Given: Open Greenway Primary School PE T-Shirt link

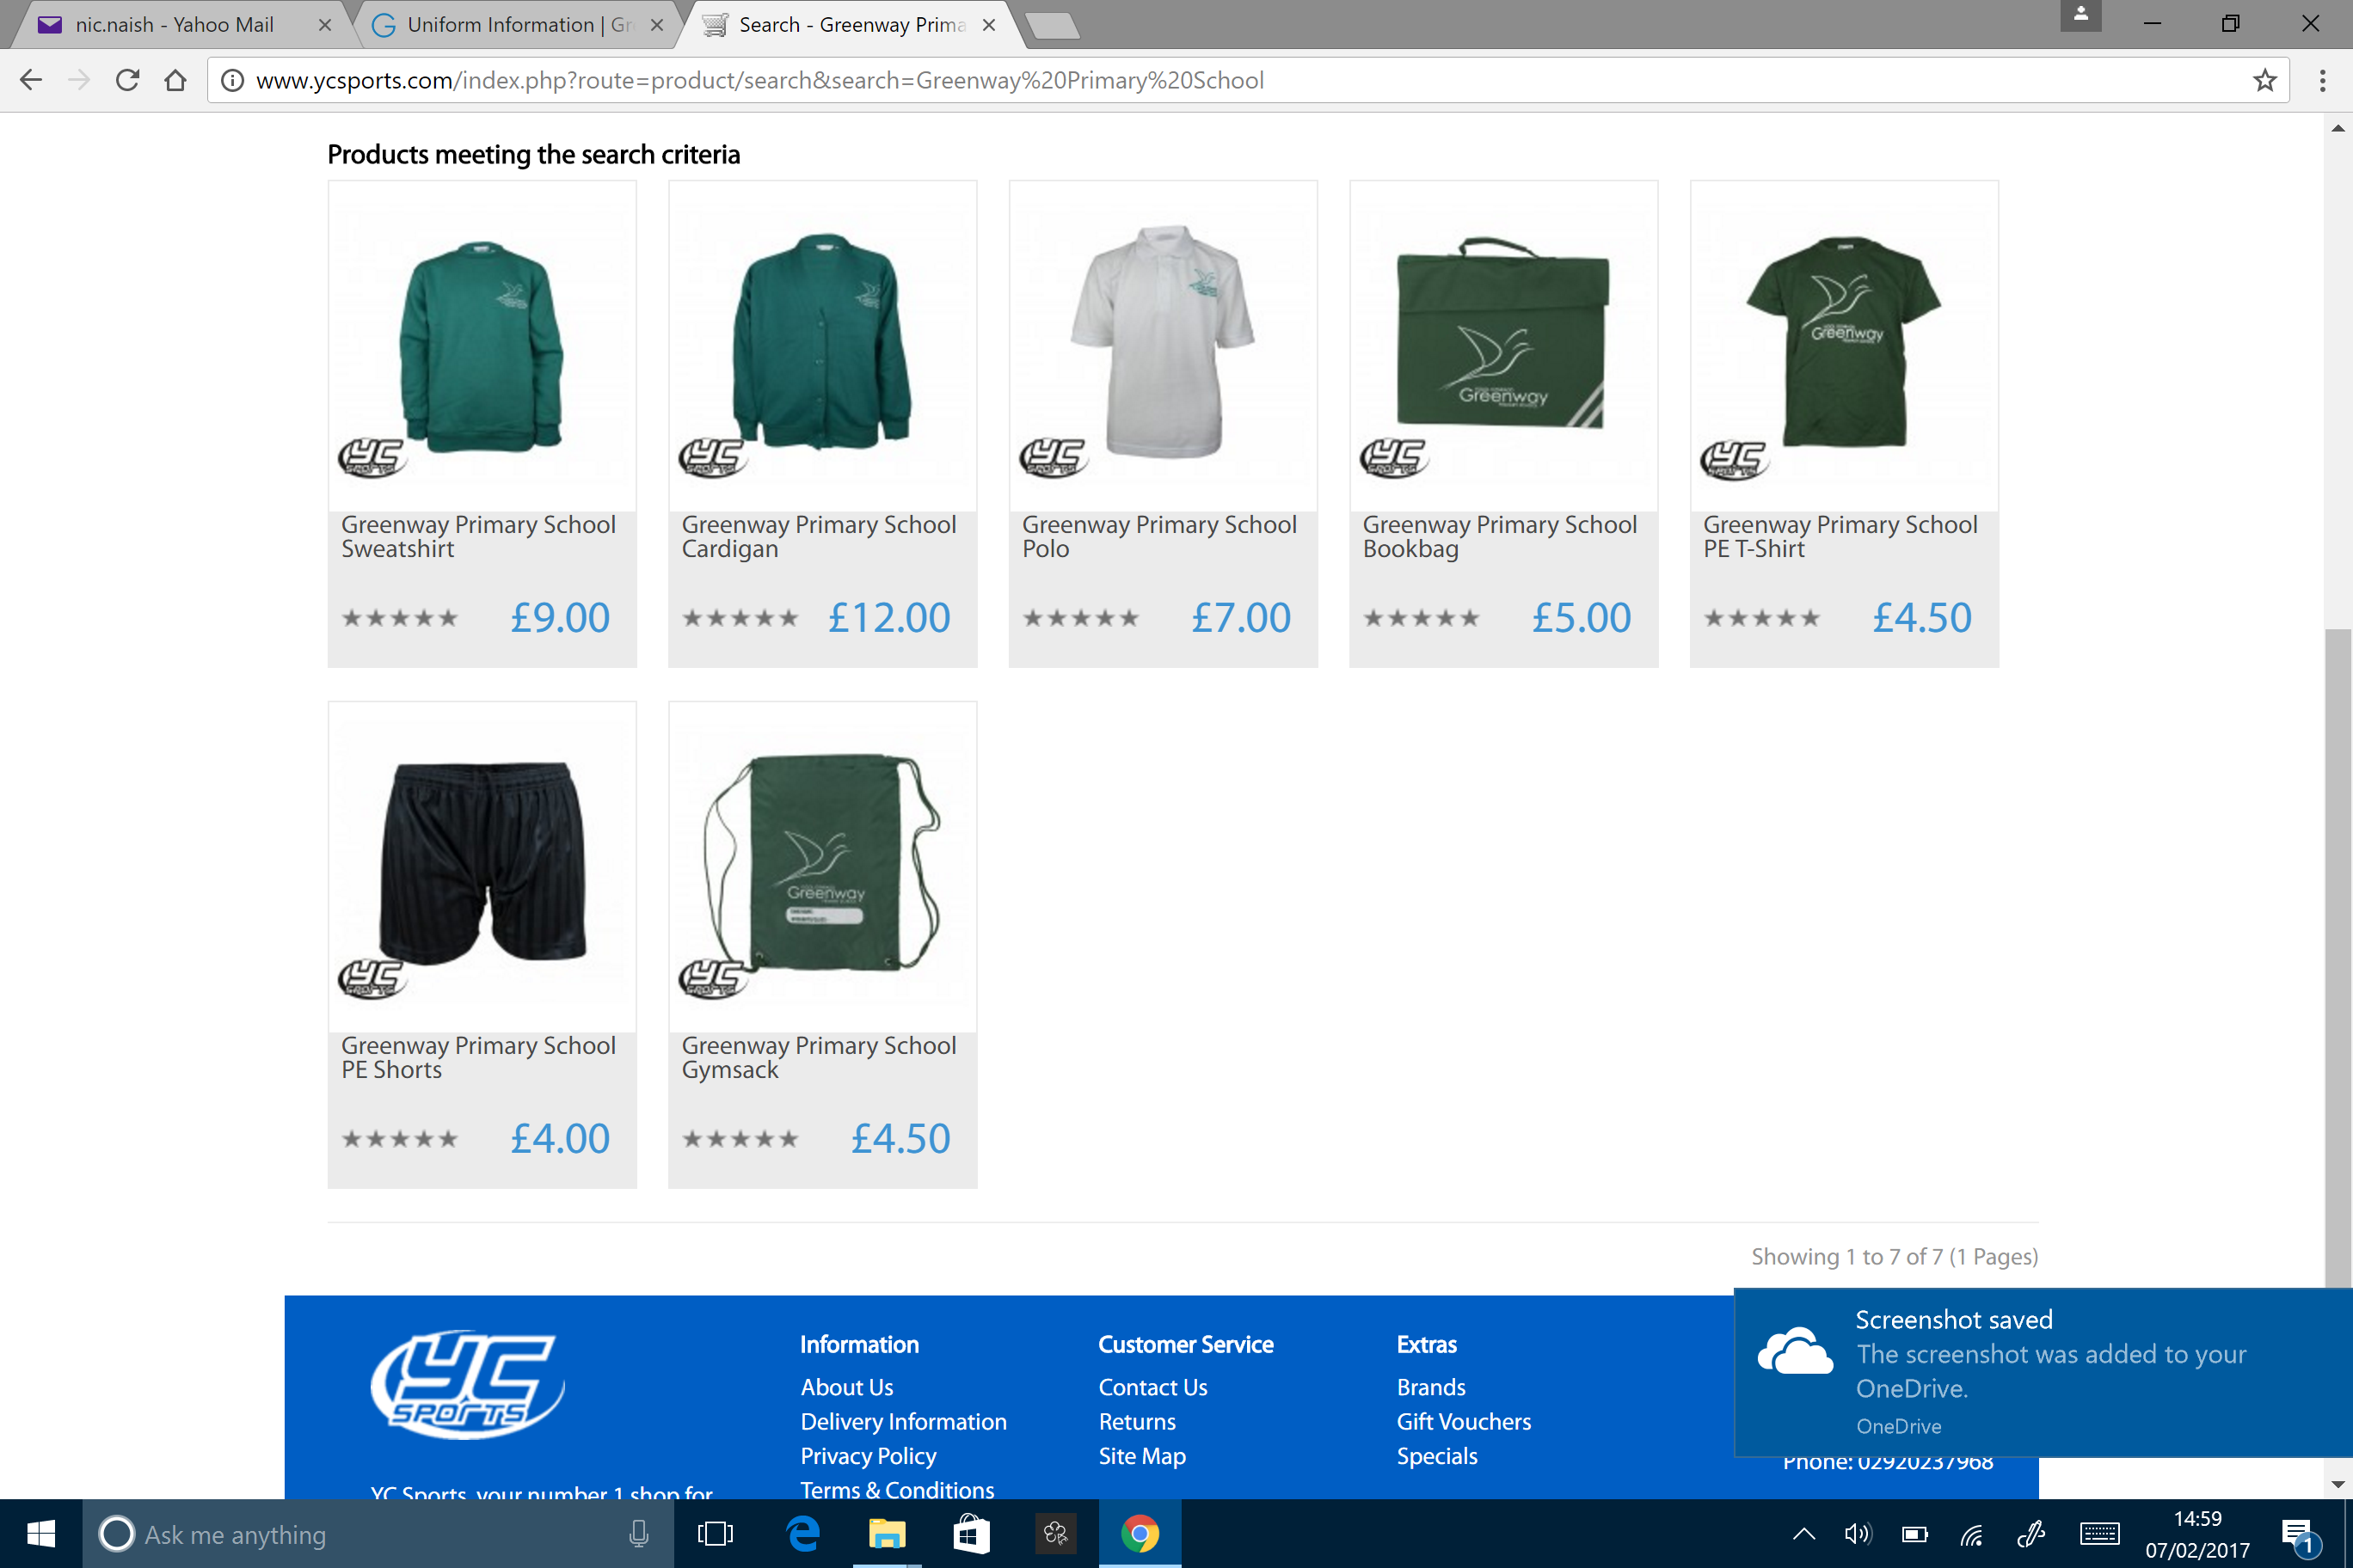Looking at the screenshot, I should click(1840, 537).
